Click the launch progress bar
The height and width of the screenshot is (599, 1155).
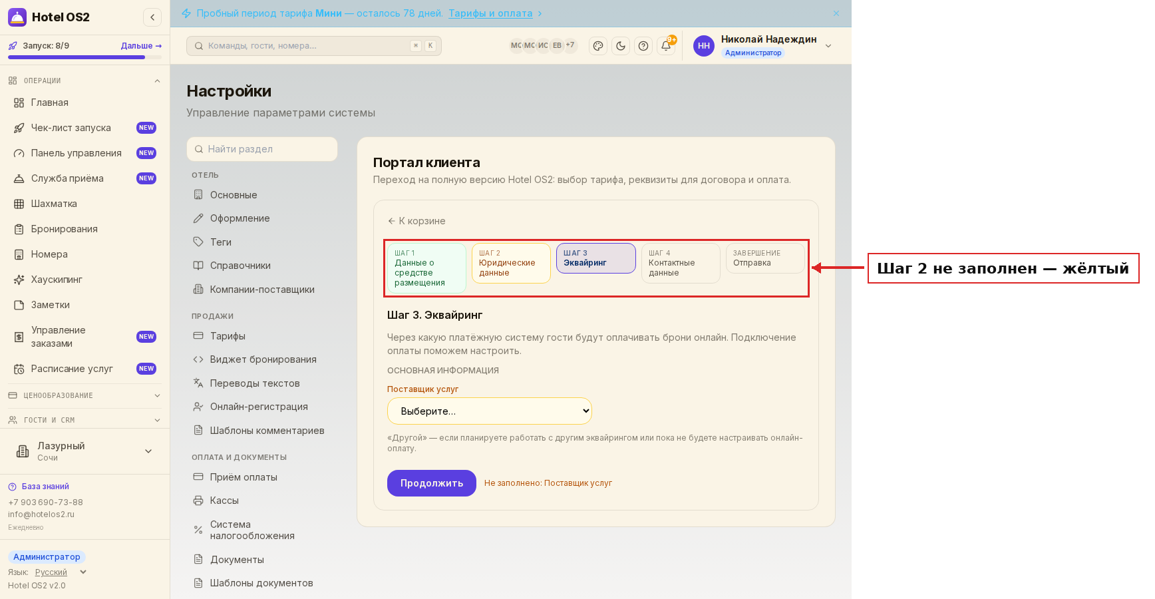click(x=84, y=57)
